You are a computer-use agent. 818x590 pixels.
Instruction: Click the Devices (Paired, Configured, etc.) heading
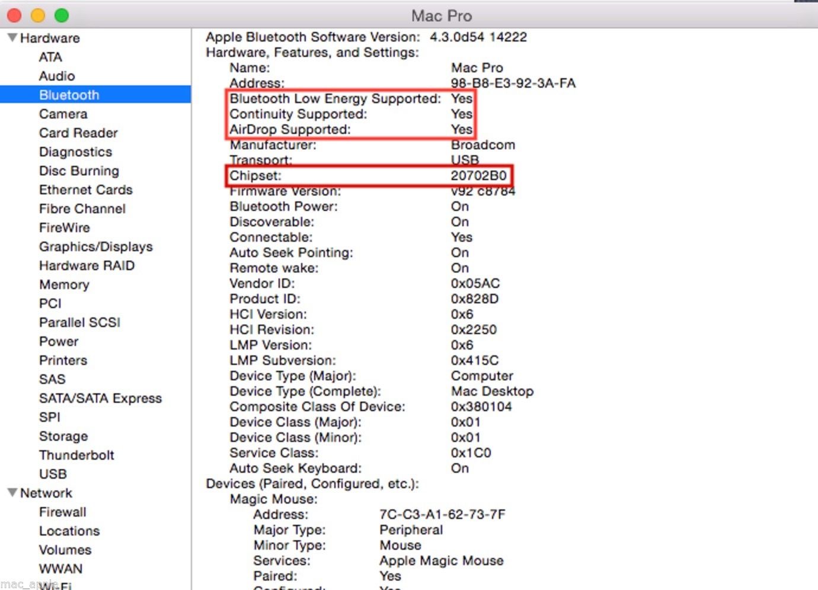(312, 483)
